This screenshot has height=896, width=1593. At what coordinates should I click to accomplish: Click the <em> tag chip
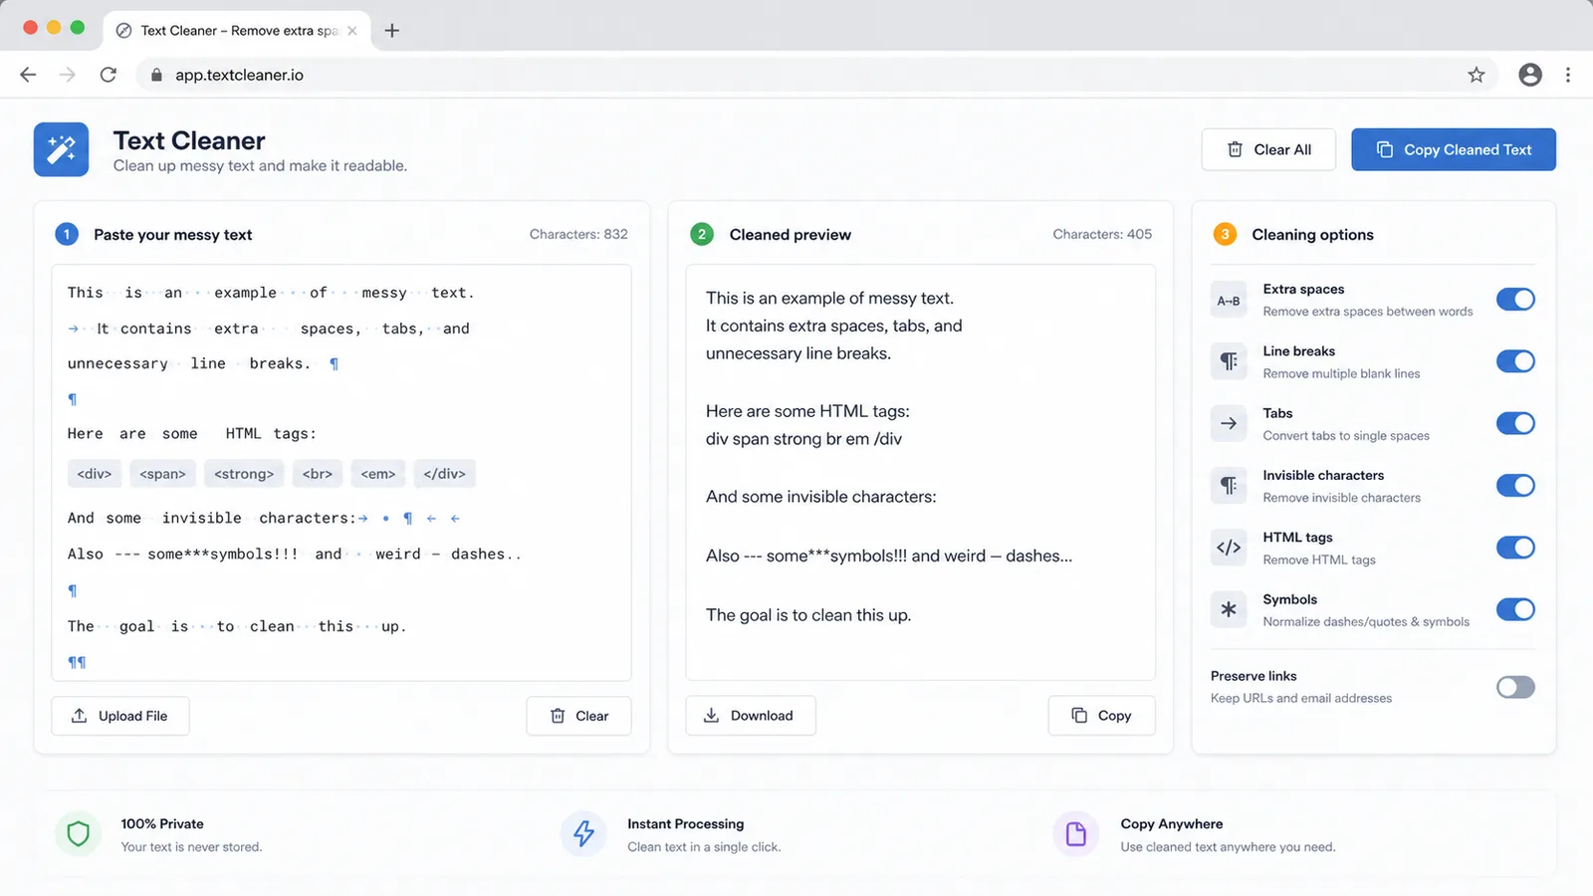378,474
